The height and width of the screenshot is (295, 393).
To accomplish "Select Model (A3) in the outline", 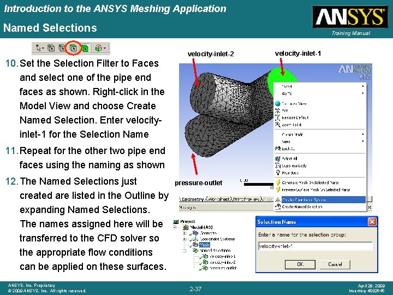I will pos(201,227).
